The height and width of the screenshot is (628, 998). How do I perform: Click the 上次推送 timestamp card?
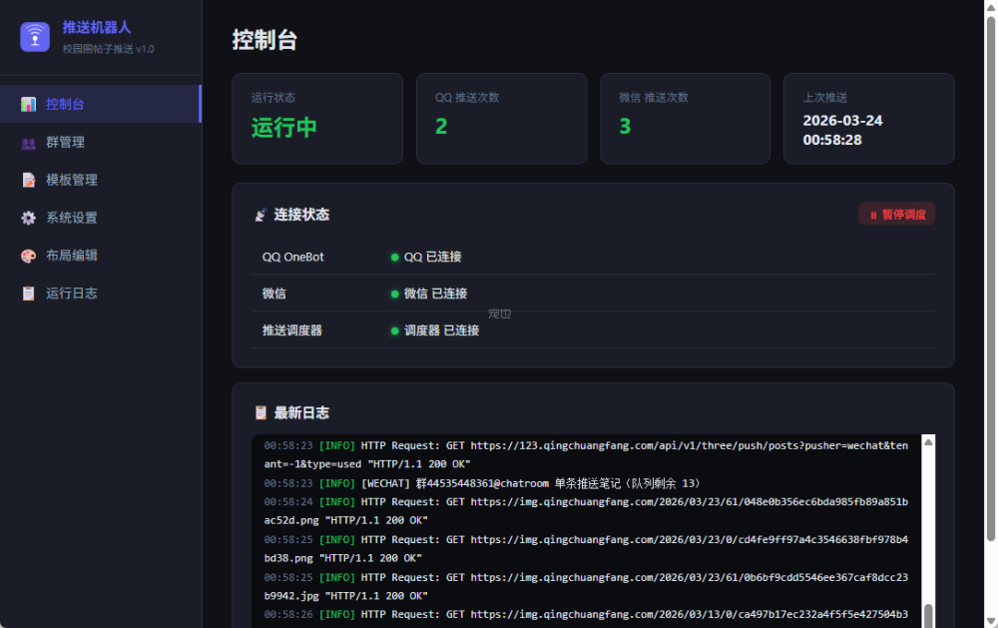(x=868, y=118)
